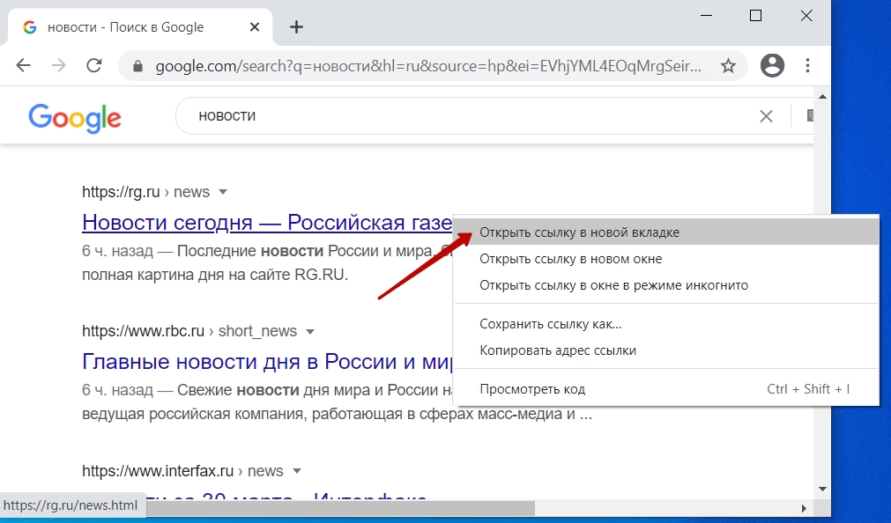Image resolution: width=891 pixels, height=523 pixels.
Task: Click the https://www.rbc.ru › short_news breadcrumb
Action: click(189, 331)
